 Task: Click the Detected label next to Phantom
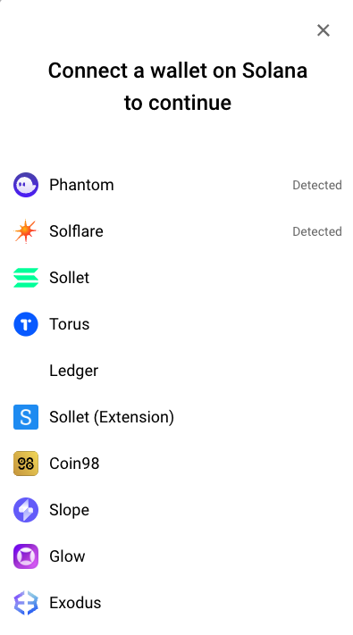[x=317, y=185]
